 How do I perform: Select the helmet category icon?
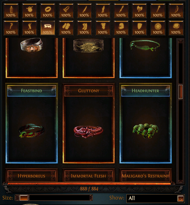pyautogui.click(x=121, y=28)
